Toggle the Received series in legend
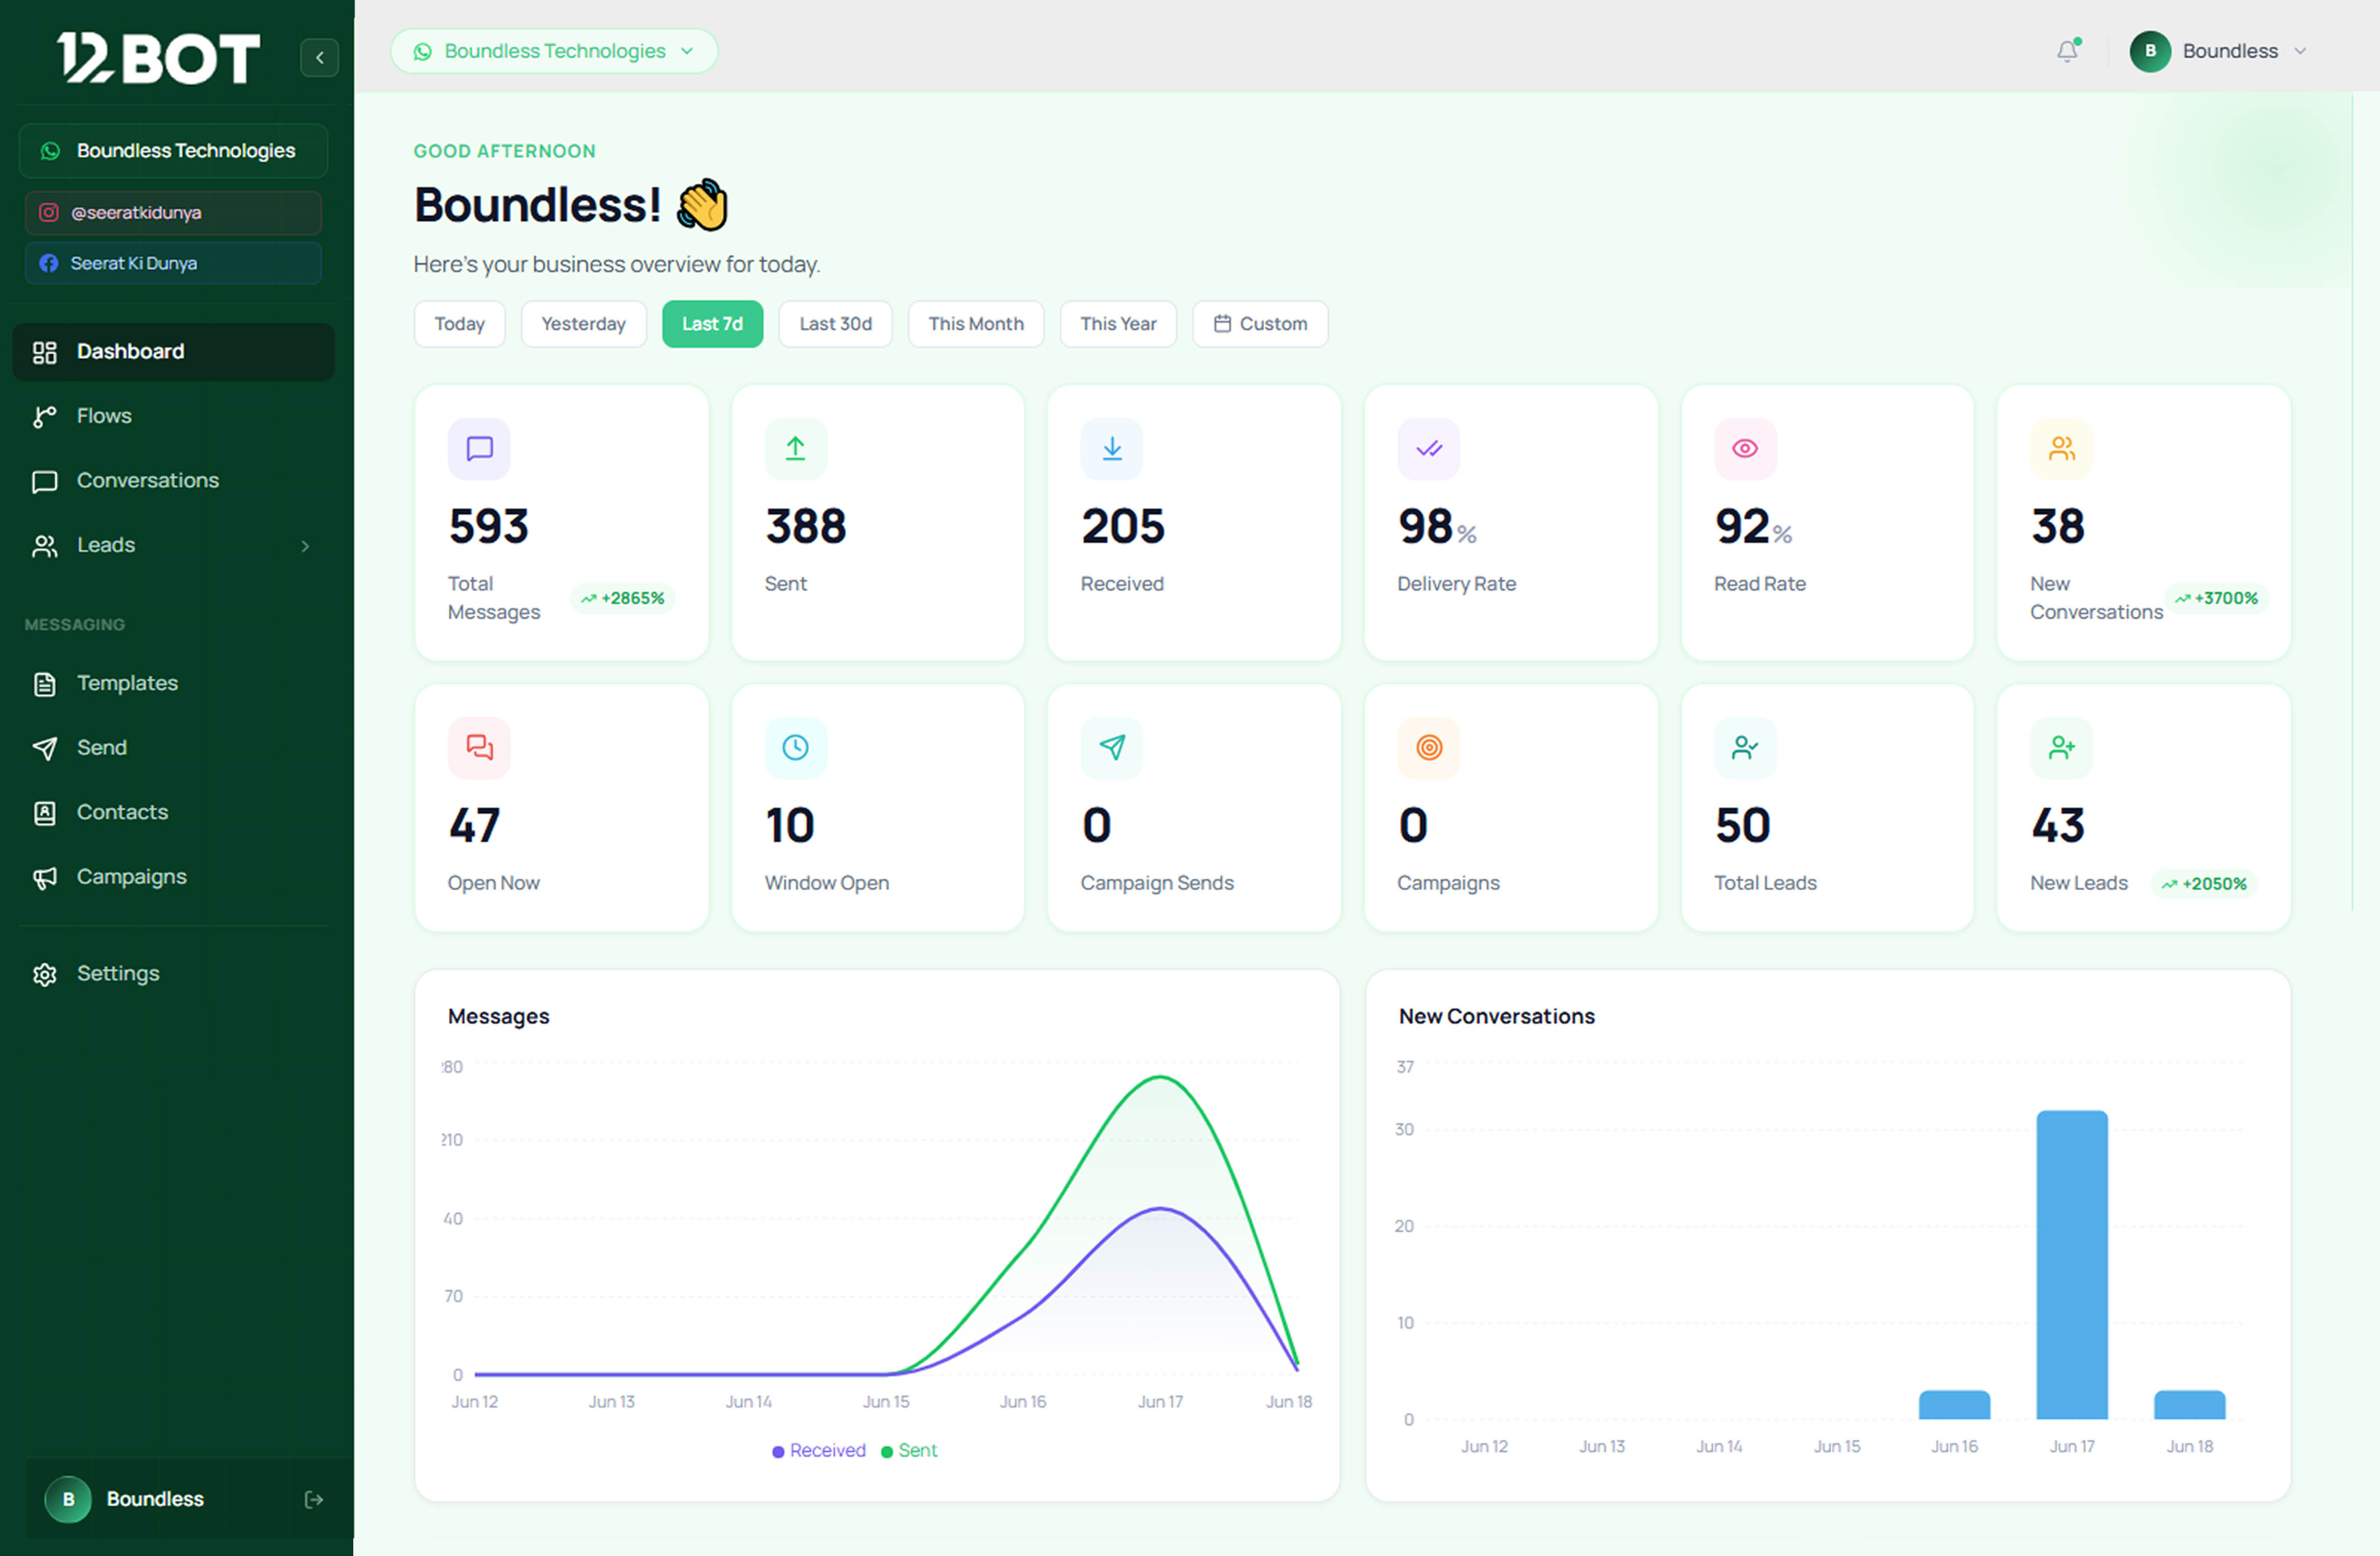The width and height of the screenshot is (2380, 1556). tap(819, 1450)
